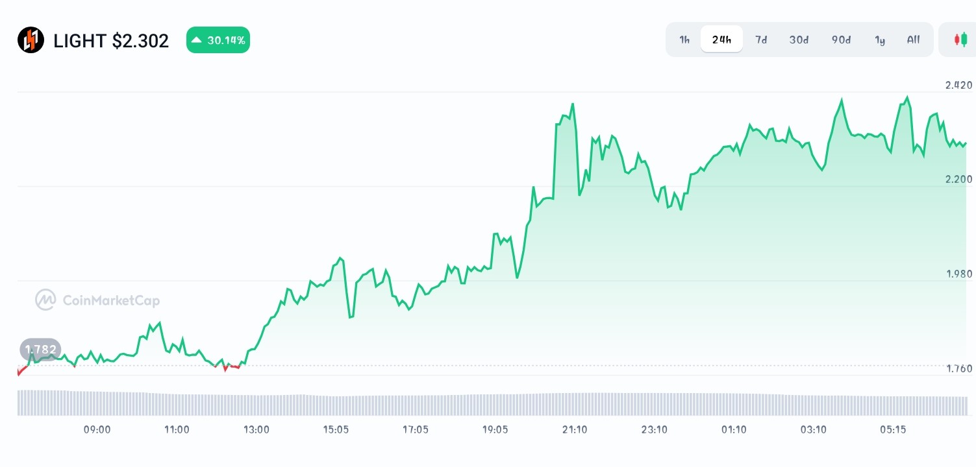Click the 11:00 time axis label
The image size is (976, 467).
click(x=177, y=429)
